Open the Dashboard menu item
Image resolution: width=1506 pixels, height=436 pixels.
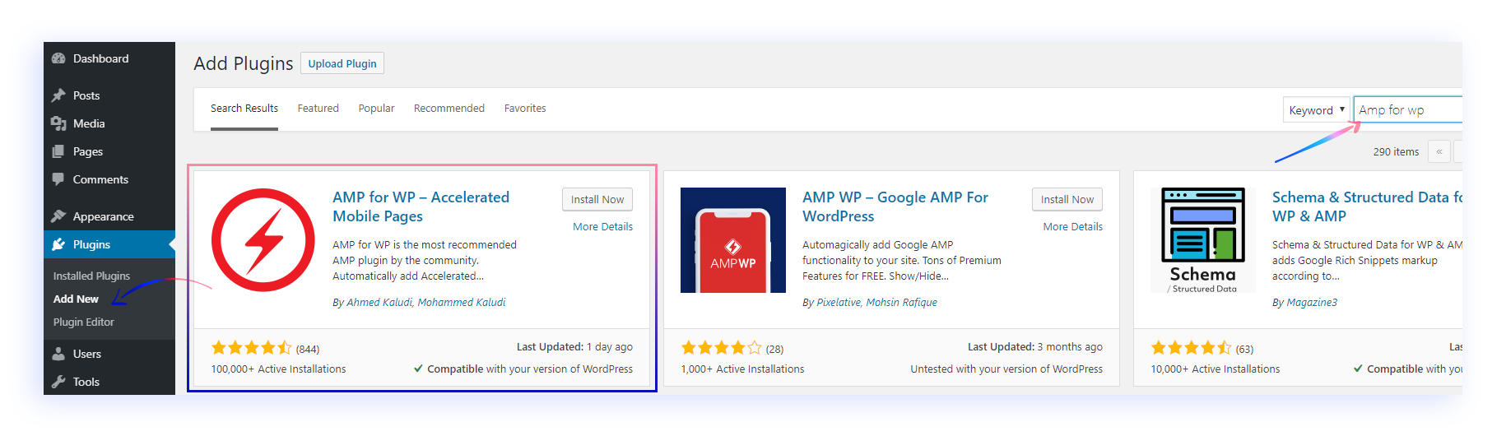click(x=109, y=58)
